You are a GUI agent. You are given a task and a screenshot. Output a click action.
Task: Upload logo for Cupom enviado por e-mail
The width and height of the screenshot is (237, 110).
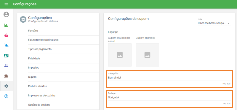(120, 55)
